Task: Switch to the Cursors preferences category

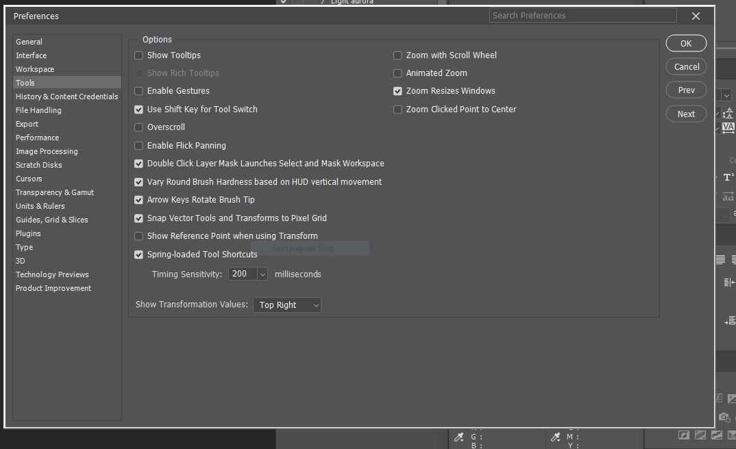Action: pos(29,178)
